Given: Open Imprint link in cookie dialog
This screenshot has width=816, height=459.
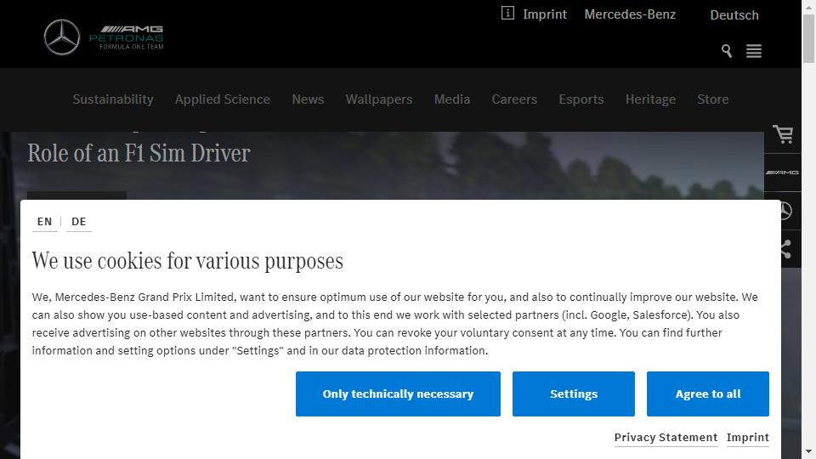Looking at the screenshot, I should click(x=748, y=438).
